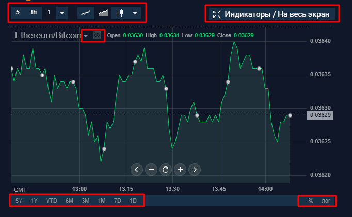
Task: Zoom in with the plus button
Action: click(x=180, y=170)
